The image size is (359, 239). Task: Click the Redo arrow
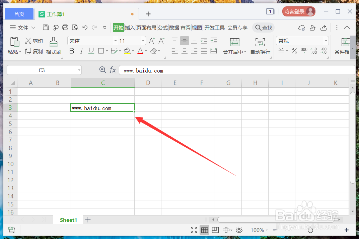point(94,28)
